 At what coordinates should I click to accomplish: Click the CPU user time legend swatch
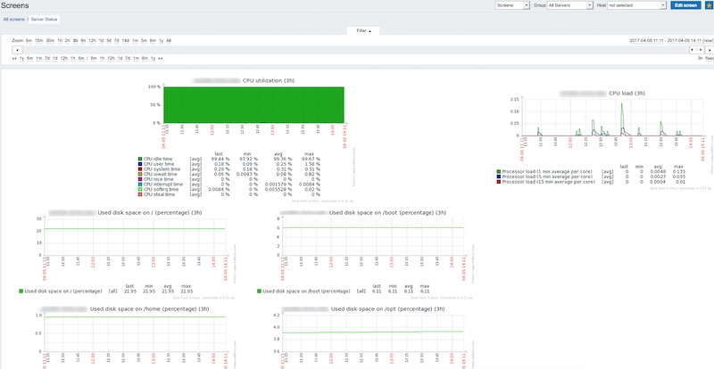click(140, 164)
